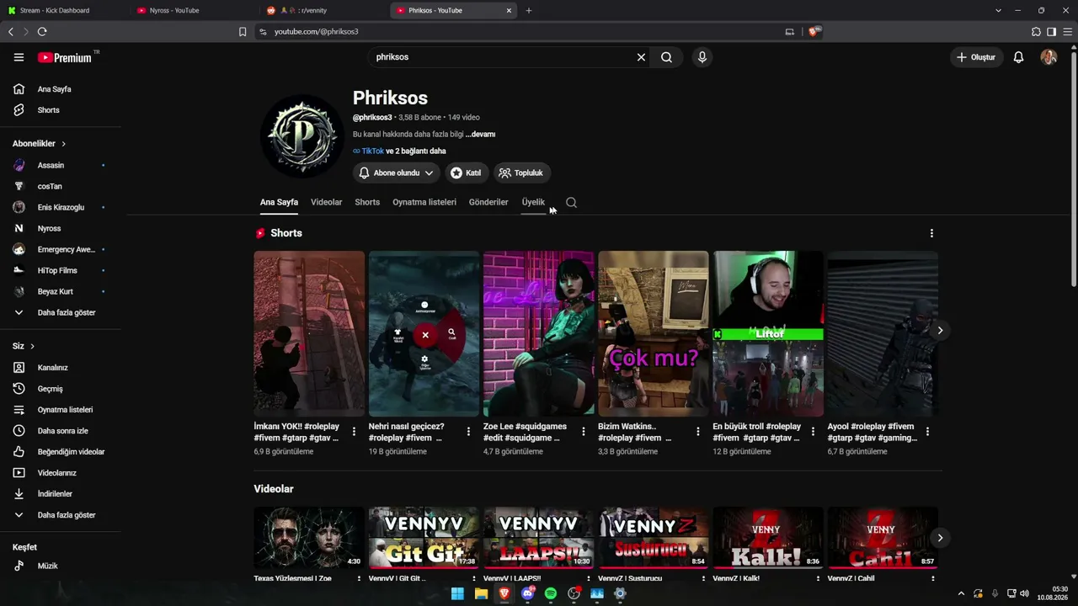This screenshot has height=606, width=1078.
Task: Switch to the Oynatma listeleri tab
Action: 424,202
